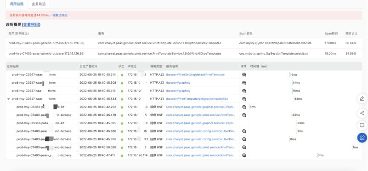Switch to the 调用链路 tab

(x=17, y=4)
